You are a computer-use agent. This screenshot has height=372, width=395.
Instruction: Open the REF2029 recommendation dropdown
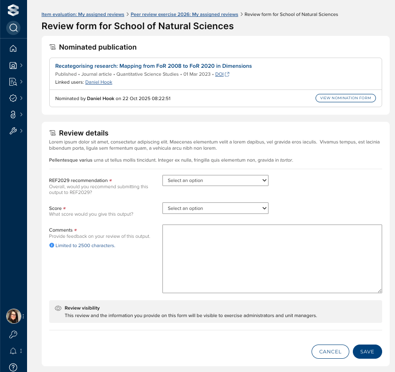point(215,181)
